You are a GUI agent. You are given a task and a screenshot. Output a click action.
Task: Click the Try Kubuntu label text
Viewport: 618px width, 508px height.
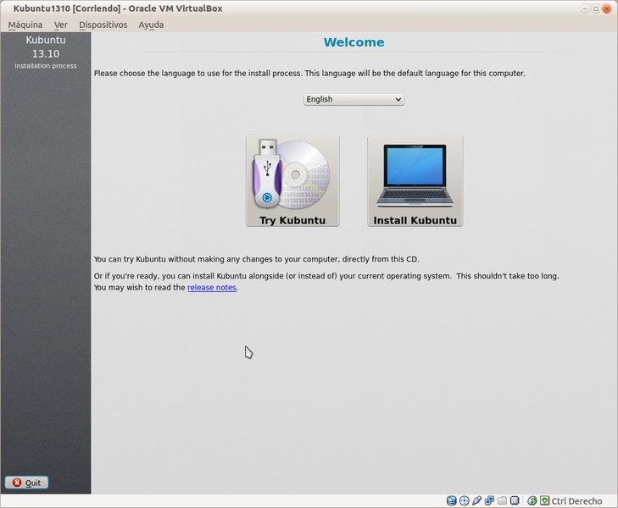(x=292, y=220)
